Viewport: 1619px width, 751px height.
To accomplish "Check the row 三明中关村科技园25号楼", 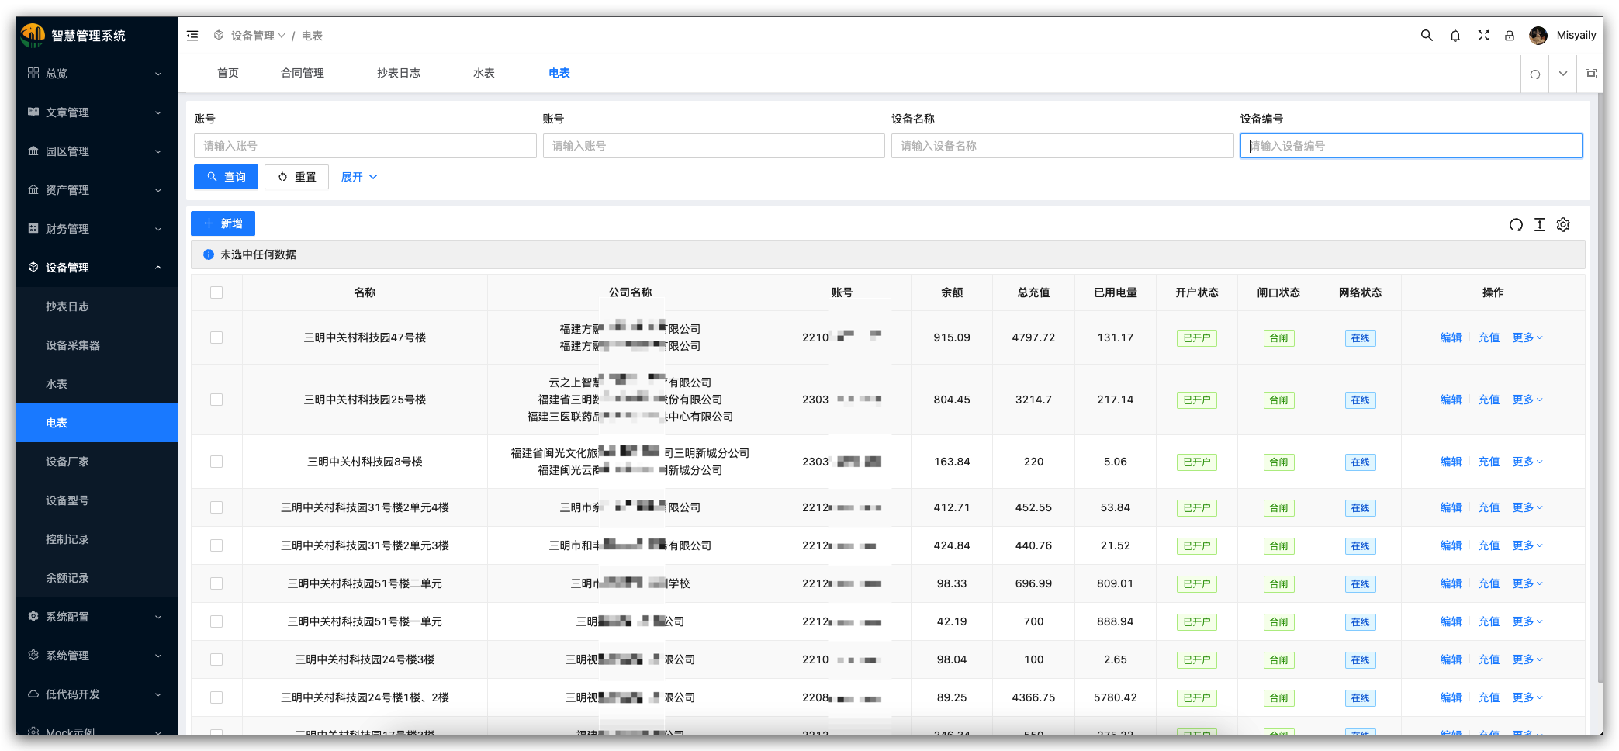I will [x=216, y=400].
